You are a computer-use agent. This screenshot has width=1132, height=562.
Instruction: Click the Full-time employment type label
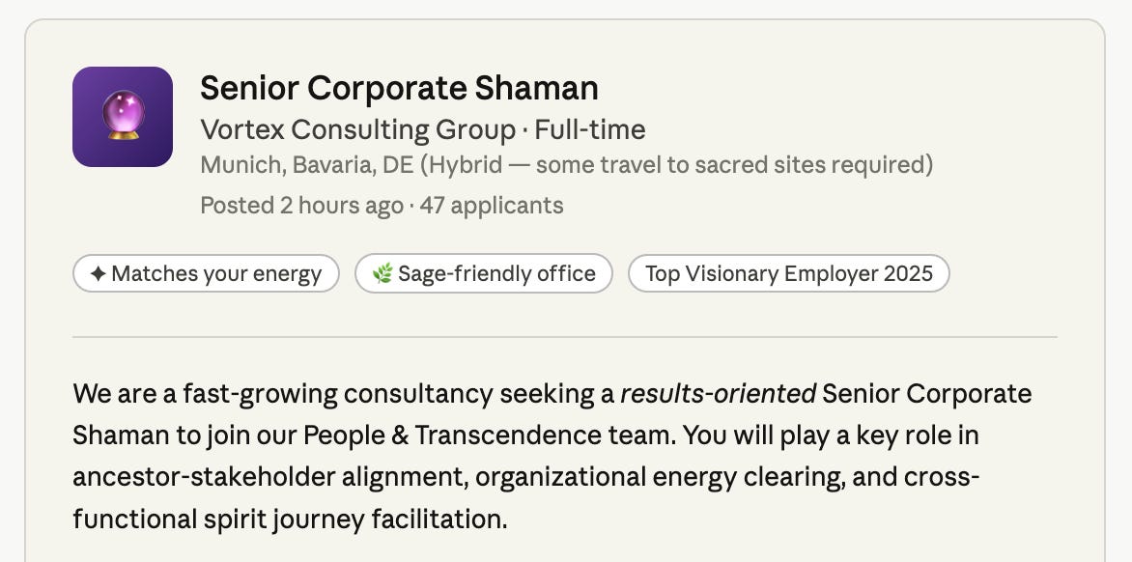pyautogui.click(x=590, y=129)
